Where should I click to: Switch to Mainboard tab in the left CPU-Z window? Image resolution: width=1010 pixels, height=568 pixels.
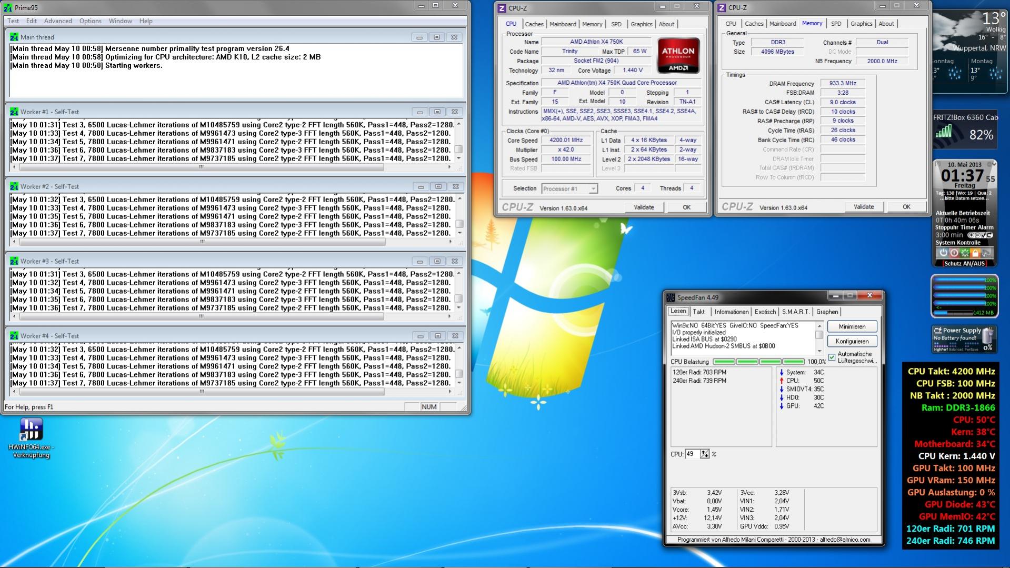[x=563, y=24]
